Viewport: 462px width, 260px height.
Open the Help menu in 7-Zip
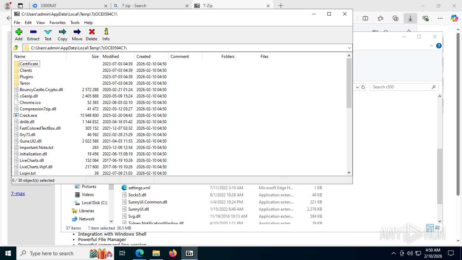click(88, 23)
